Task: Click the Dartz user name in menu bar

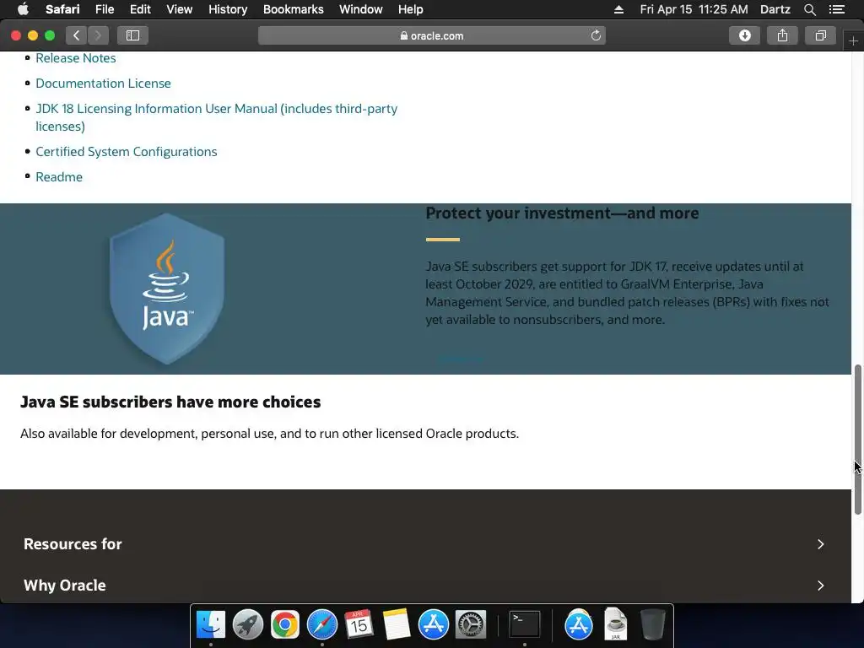Action: point(775,9)
